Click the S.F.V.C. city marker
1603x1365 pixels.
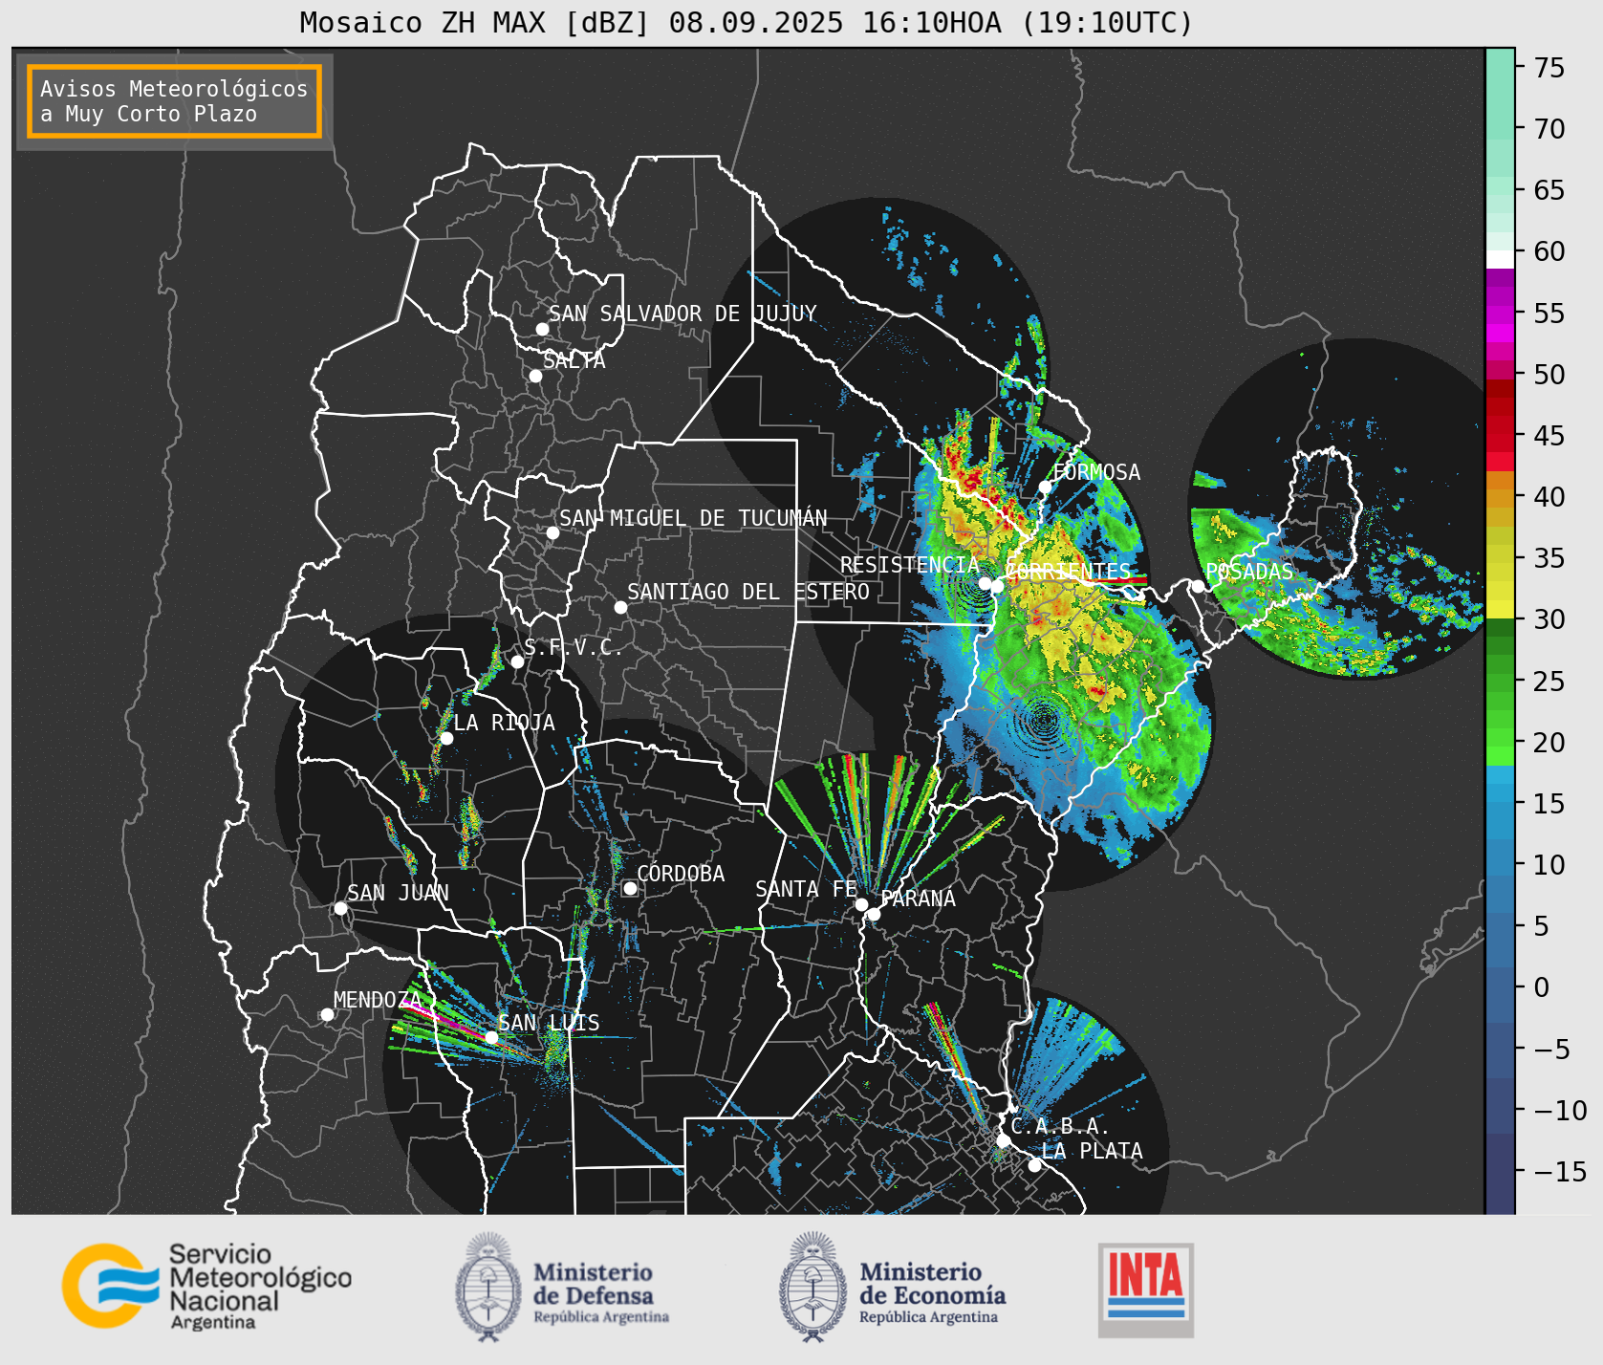[517, 661]
